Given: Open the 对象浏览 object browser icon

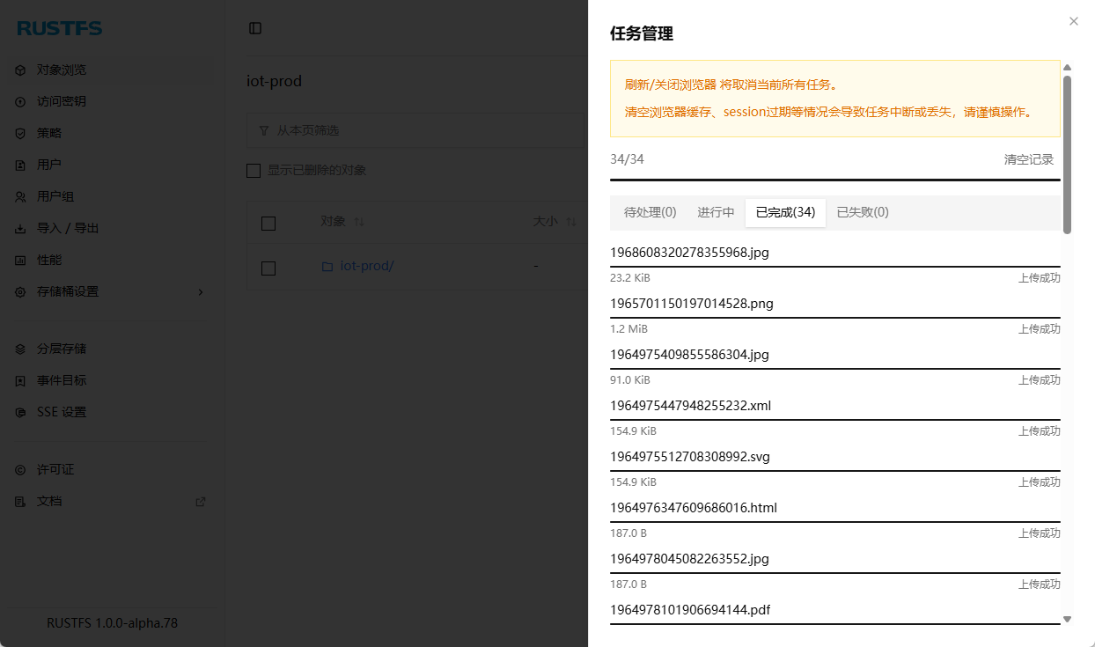Looking at the screenshot, I should 20,70.
